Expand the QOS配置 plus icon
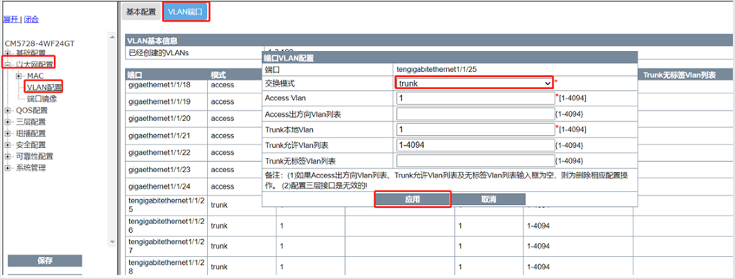 tap(8, 110)
